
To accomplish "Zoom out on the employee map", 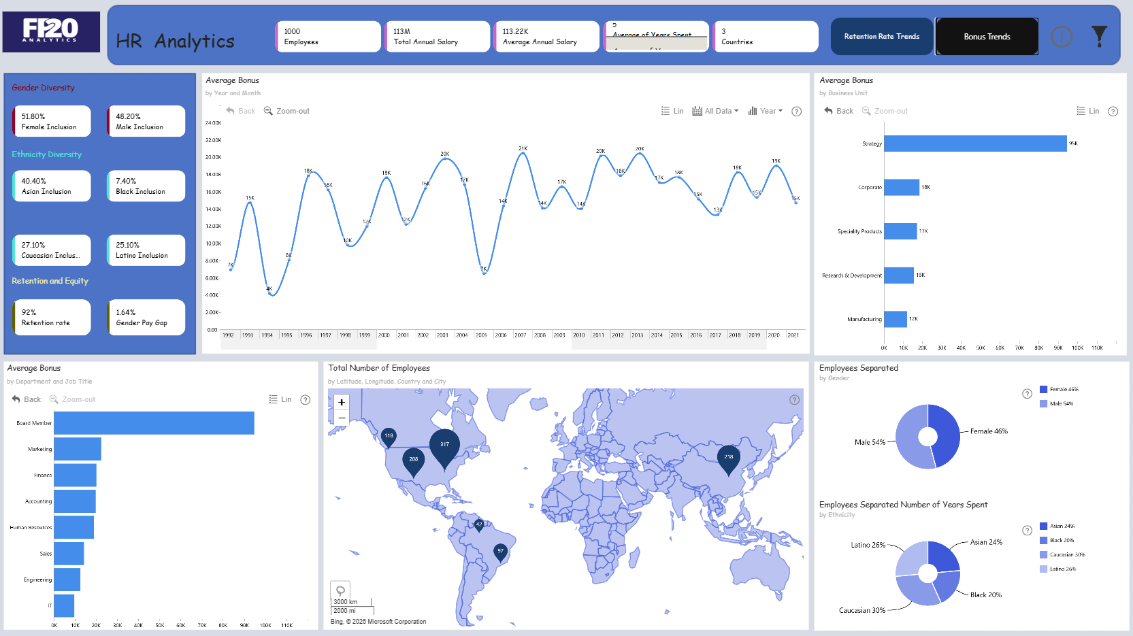I will (x=342, y=418).
